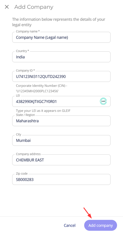Click the Company ID field with U74123NI3112QUTD242390
123x234 pixels.
pyautogui.click(x=61, y=76)
